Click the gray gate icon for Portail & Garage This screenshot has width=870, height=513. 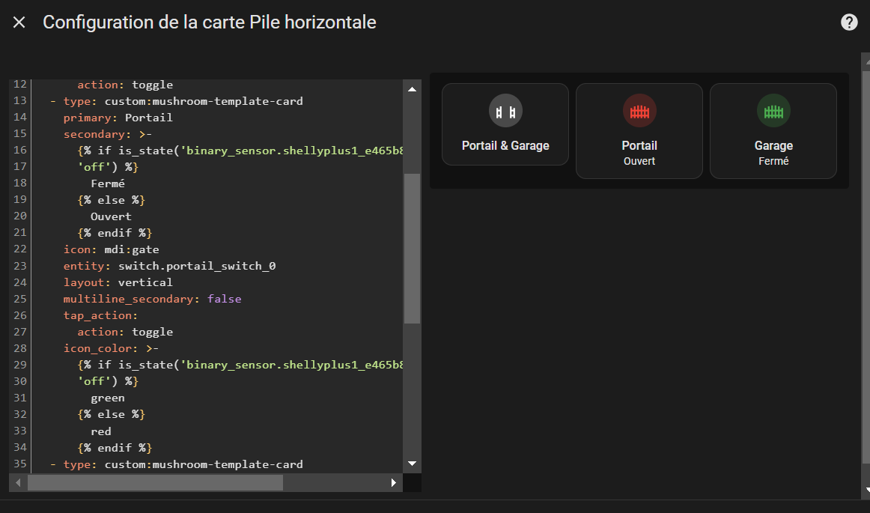[x=505, y=111]
